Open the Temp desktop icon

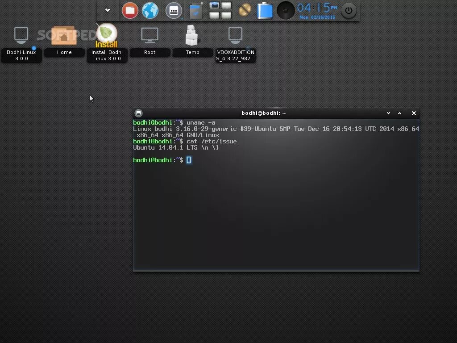coord(192,40)
